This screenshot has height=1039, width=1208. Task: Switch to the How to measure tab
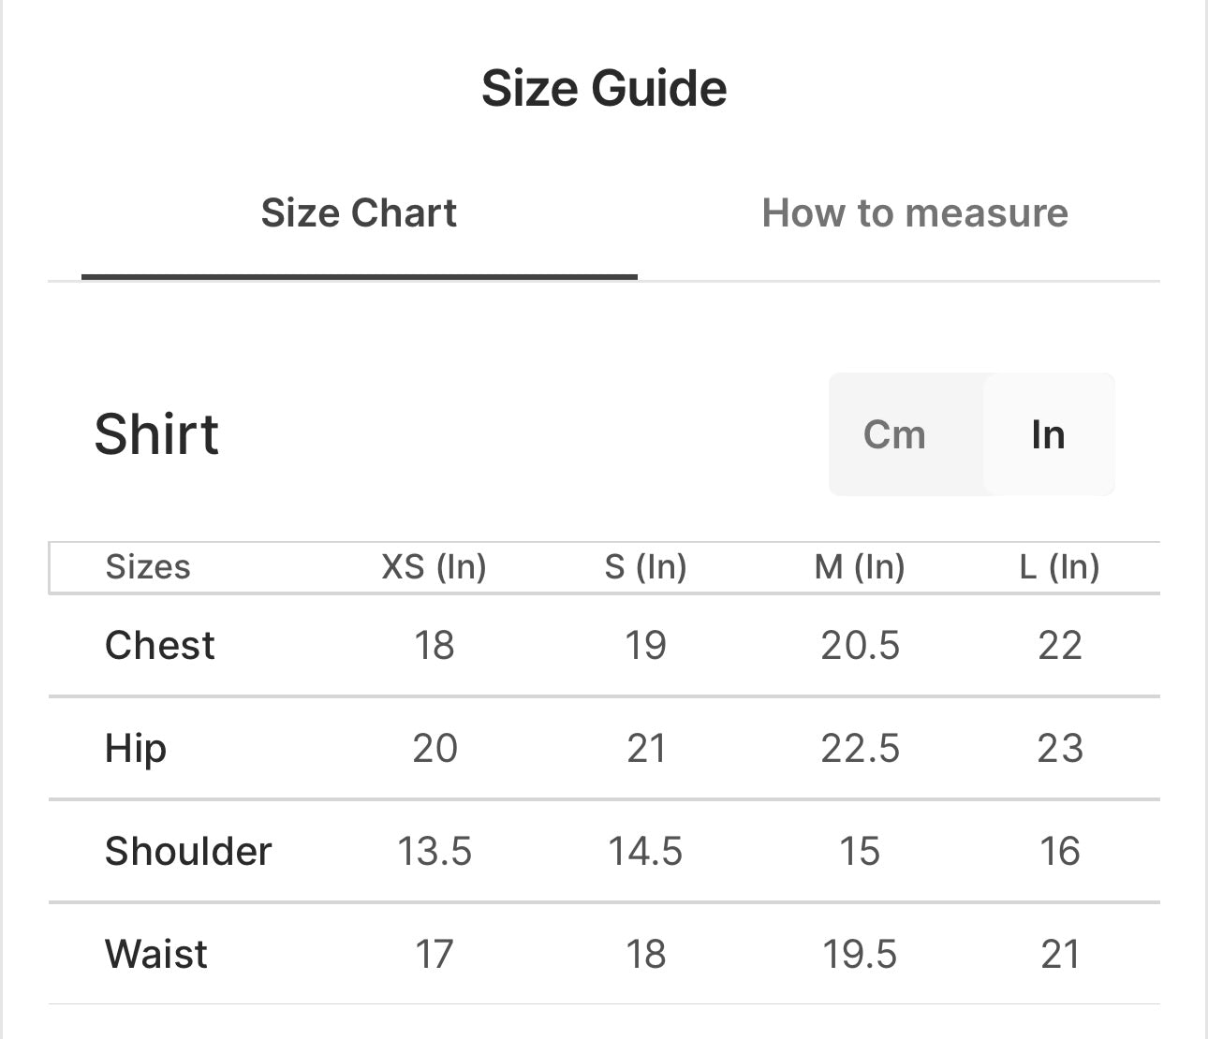pyautogui.click(x=914, y=213)
